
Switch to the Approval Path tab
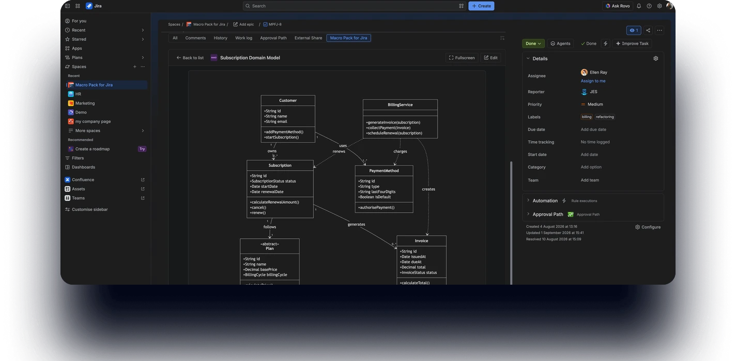tap(273, 38)
